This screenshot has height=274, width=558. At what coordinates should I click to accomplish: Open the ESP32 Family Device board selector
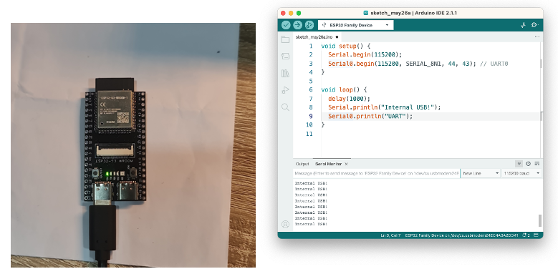click(x=355, y=25)
